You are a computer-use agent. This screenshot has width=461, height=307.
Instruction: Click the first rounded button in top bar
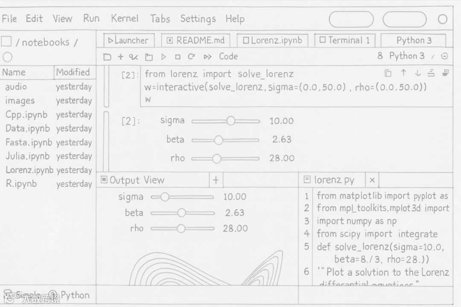point(351,19)
